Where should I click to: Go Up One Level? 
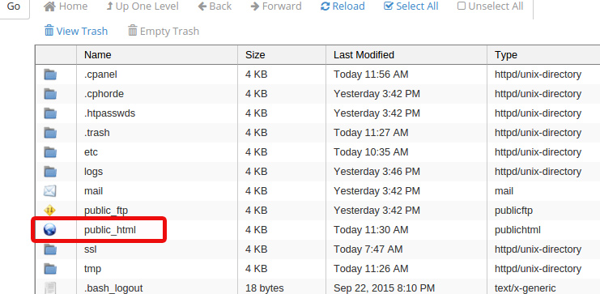click(x=143, y=6)
